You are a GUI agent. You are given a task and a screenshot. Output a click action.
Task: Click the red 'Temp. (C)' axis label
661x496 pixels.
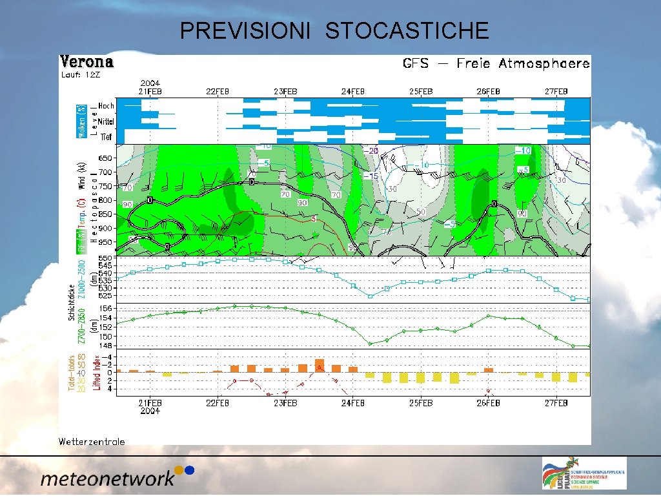[x=82, y=213]
